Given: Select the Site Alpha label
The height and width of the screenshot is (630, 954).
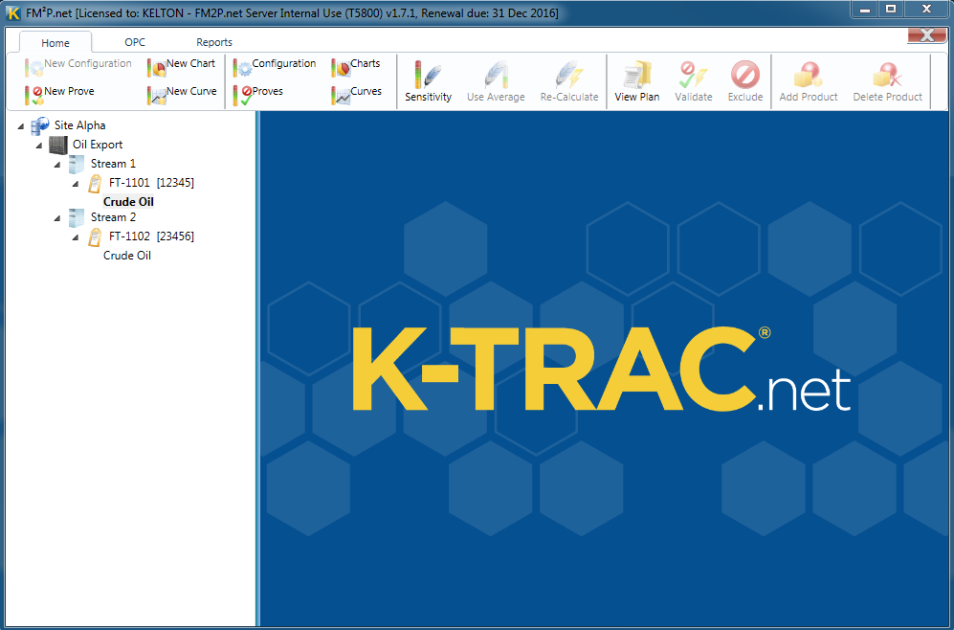Looking at the screenshot, I should click(79, 125).
